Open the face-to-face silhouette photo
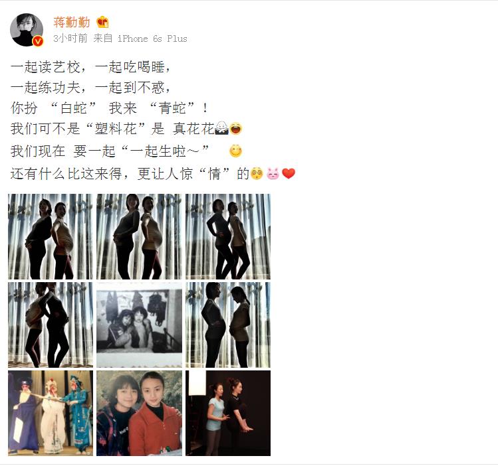This screenshot has height=466, width=498. click(x=228, y=325)
